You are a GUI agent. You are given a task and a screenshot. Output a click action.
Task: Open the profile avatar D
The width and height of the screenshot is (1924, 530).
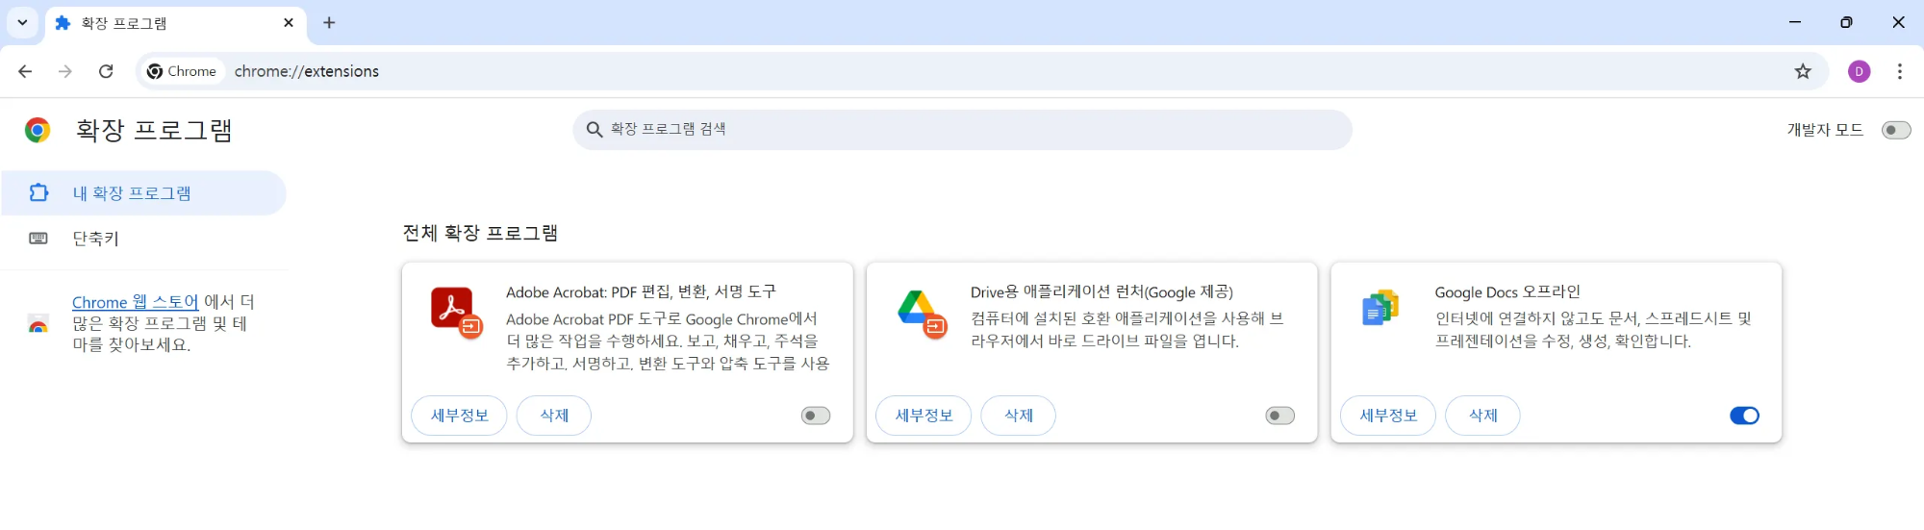[x=1859, y=71]
